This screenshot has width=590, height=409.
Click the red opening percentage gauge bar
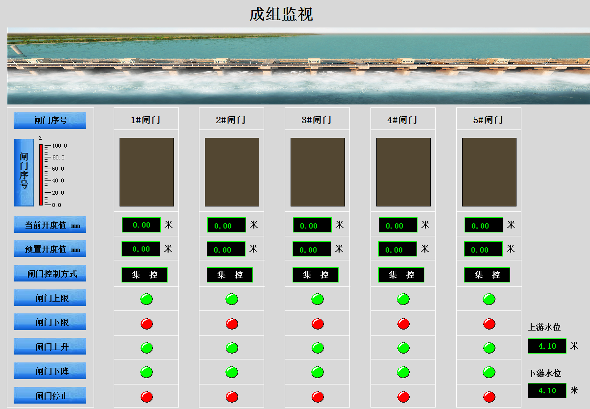[x=41, y=175]
